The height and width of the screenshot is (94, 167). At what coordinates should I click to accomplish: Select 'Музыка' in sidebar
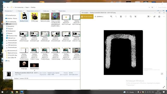tap(9, 33)
